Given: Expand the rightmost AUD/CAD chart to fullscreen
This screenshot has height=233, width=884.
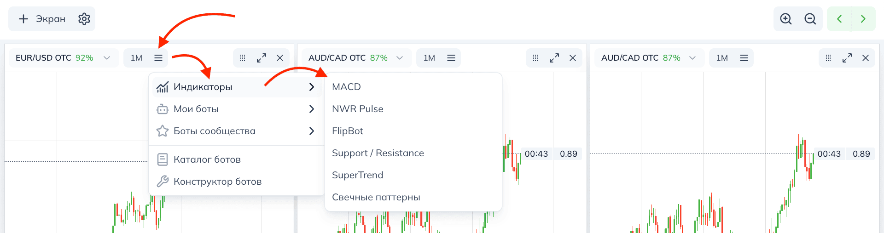Looking at the screenshot, I should click(847, 58).
